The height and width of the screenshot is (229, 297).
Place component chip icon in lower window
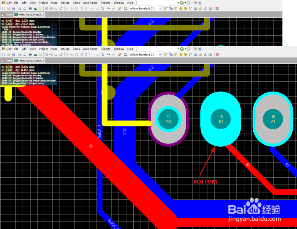coord(210,55)
